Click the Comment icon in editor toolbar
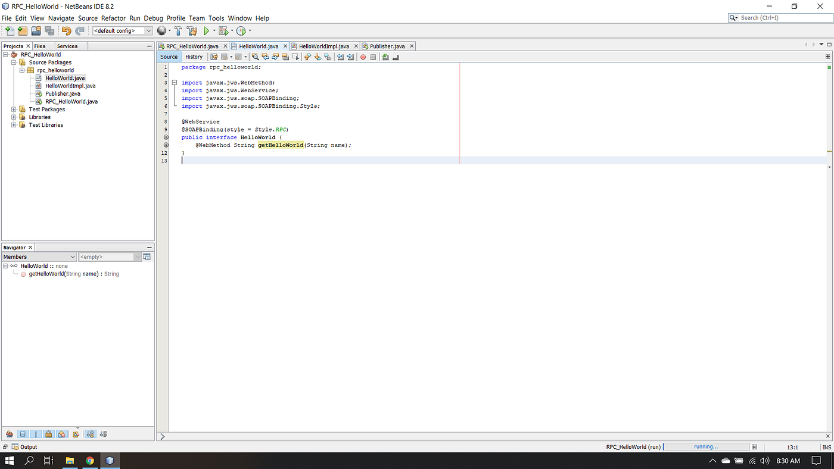The width and height of the screenshot is (834, 469). [x=385, y=57]
